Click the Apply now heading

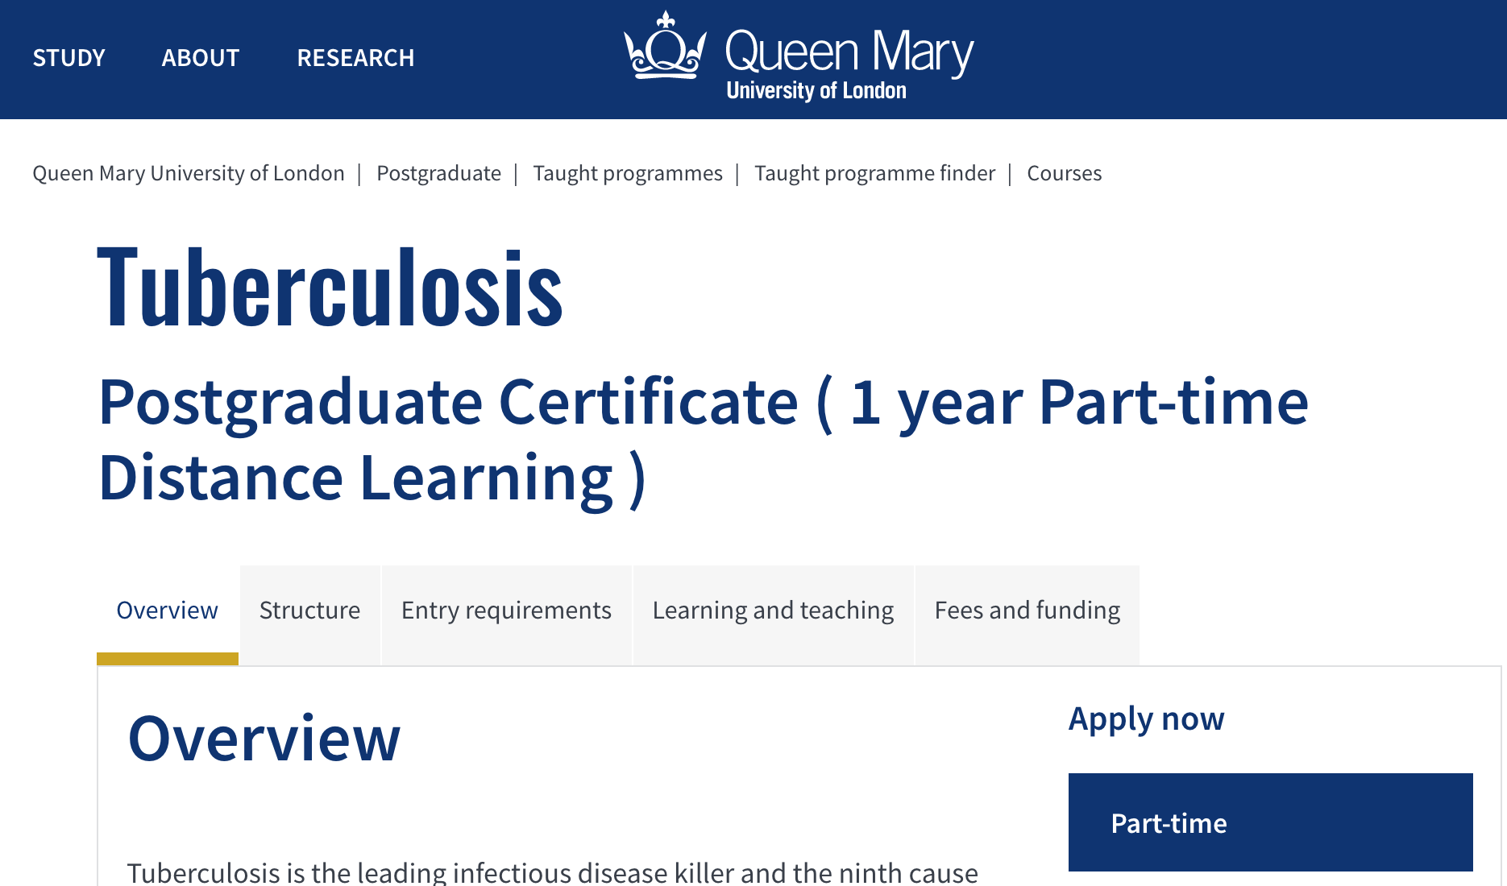click(x=1146, y=718)
